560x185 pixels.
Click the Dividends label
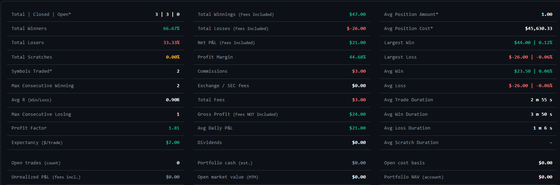[210, 143]
